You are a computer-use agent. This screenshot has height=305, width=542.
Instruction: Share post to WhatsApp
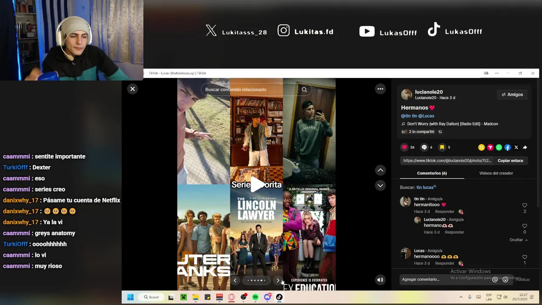(499, 147)
